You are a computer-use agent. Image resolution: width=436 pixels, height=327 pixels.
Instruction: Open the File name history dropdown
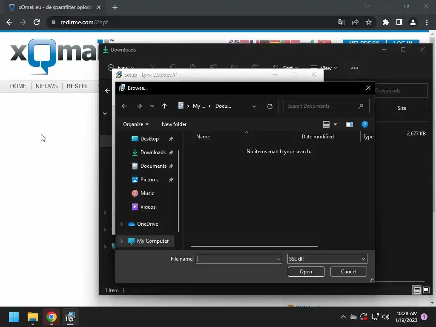pyautogui.click(x=278, y=259)
